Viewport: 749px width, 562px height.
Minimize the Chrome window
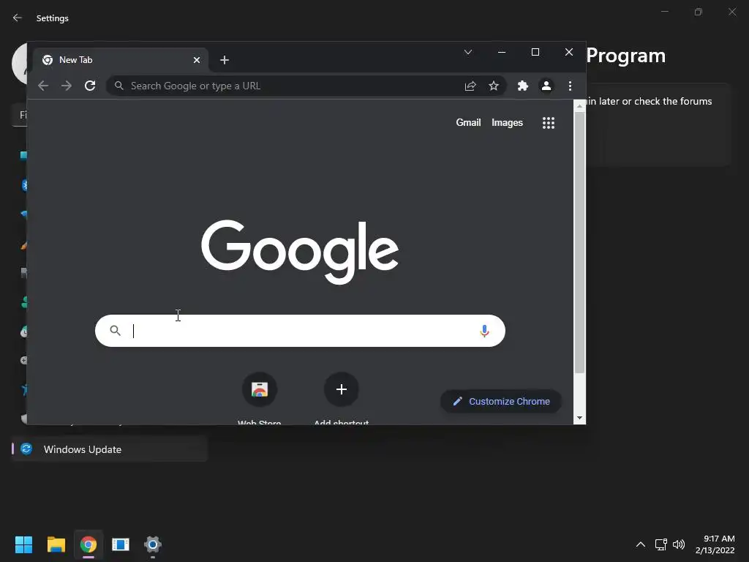[502, 52]
